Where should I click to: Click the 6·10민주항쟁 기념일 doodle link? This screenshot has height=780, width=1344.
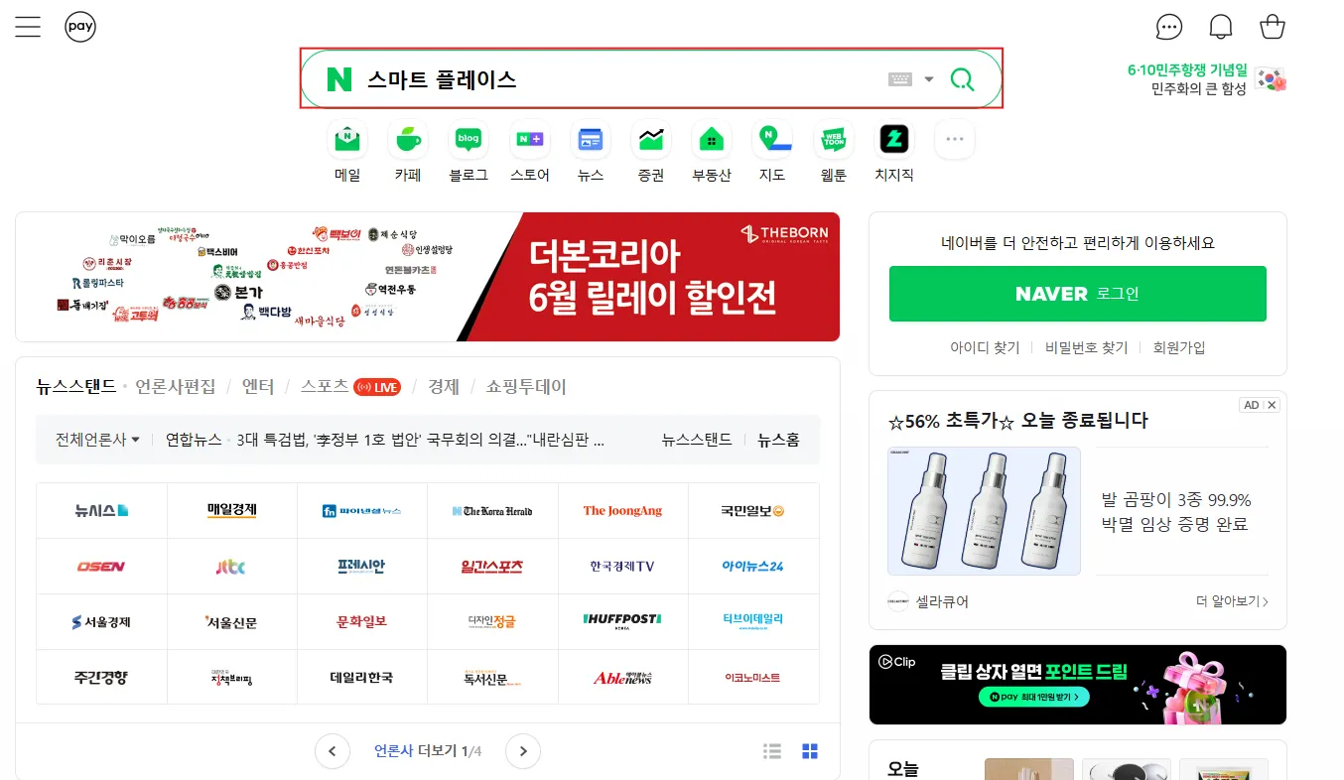[x=1206, y=79]
